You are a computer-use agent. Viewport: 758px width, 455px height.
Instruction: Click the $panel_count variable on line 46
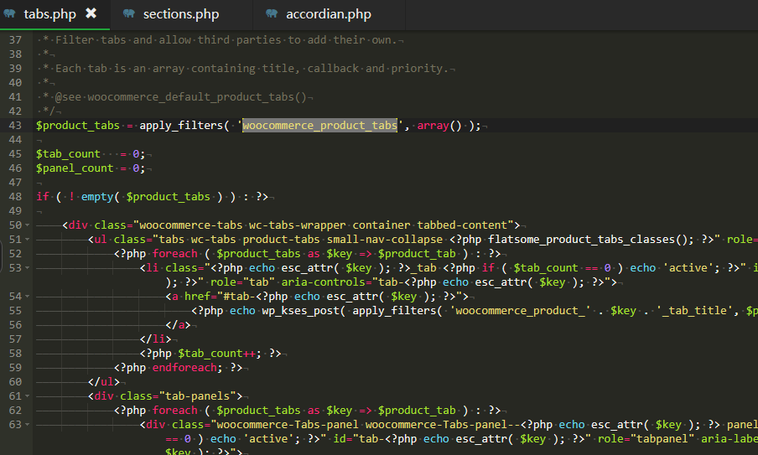tap(74, 168)
